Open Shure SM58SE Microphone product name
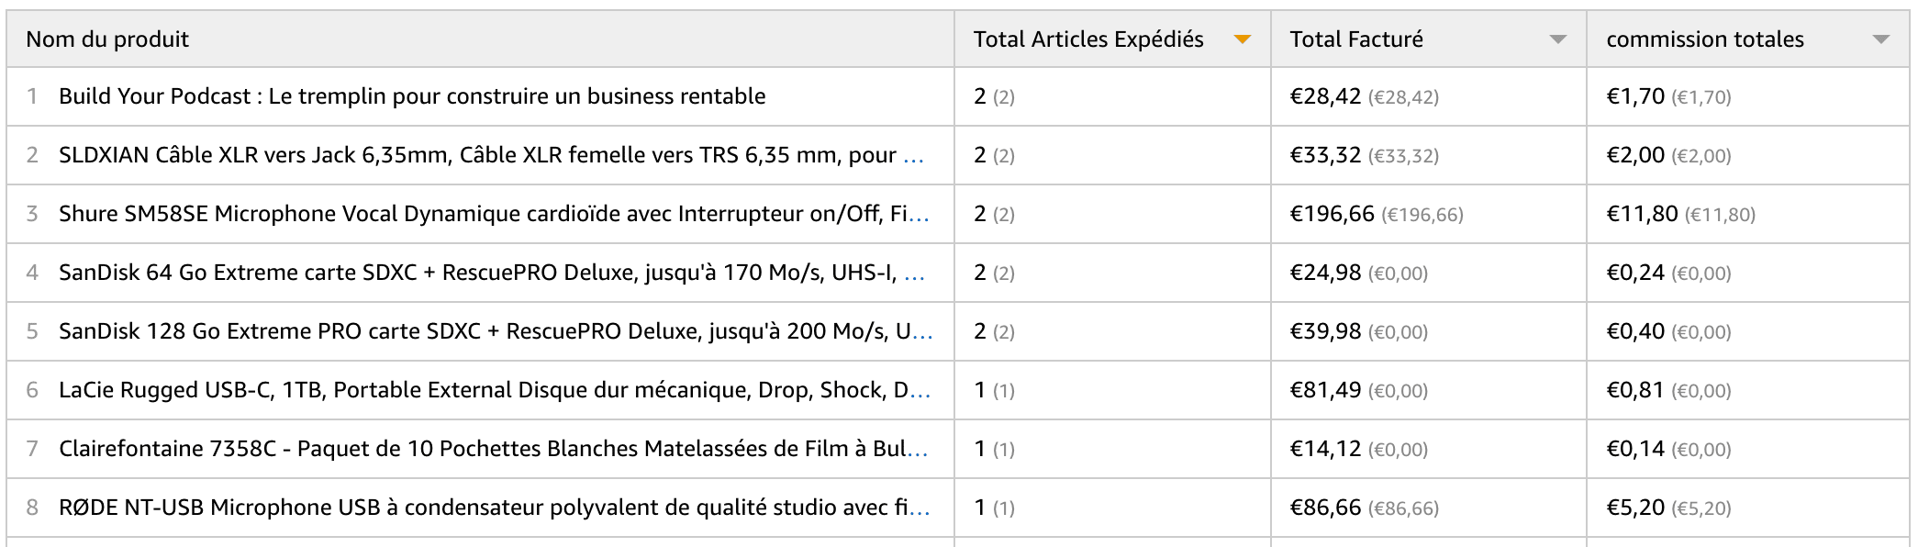This screenshot has height=547, width=1918. [483, 214]
